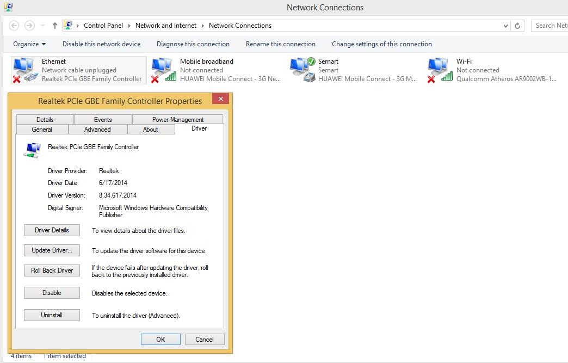Switch to the Events tab
The width and height of the screenshot is (568, 363).
coord(103,119)
